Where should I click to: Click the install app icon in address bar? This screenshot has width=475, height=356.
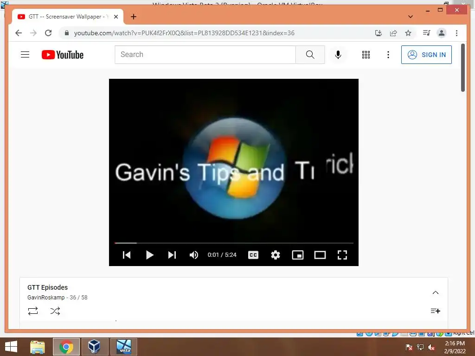point(379,33)
